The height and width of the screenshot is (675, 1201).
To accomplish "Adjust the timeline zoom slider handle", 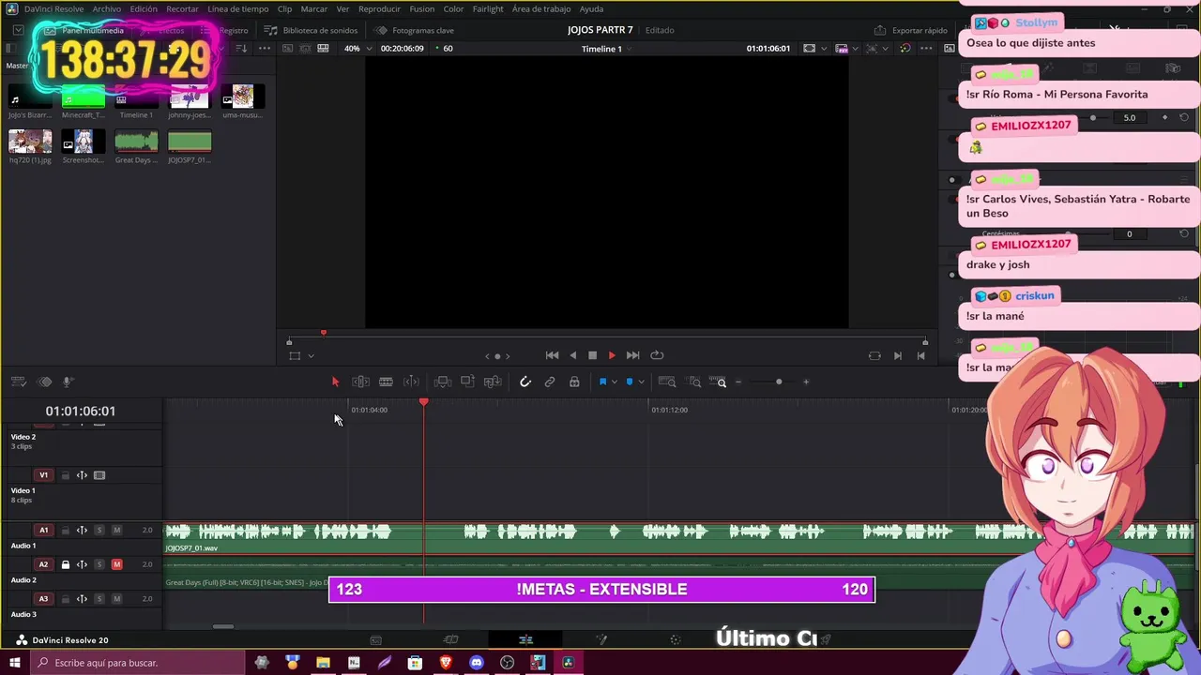I will (779, 382).
